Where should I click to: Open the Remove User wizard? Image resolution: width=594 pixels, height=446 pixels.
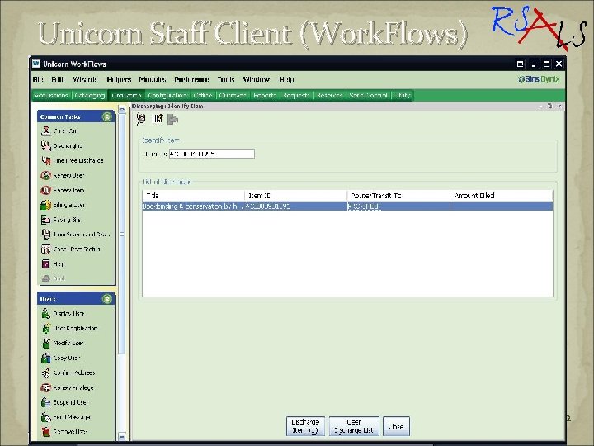point(64,432)
